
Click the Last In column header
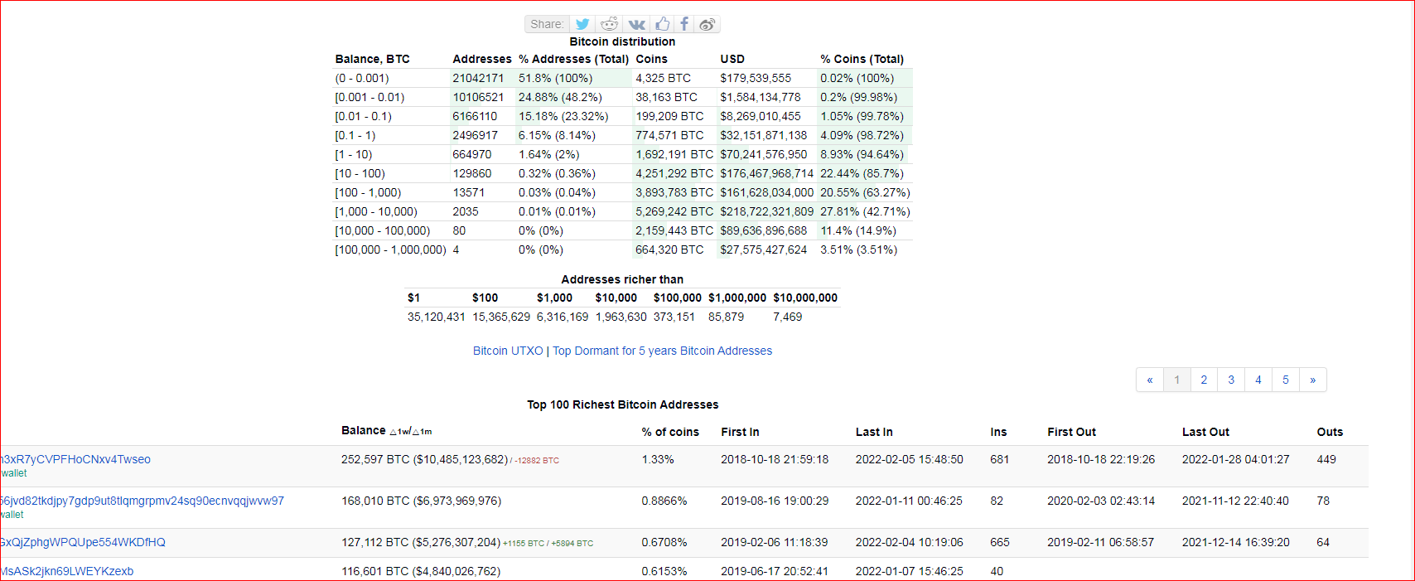(x=874, y=432)
